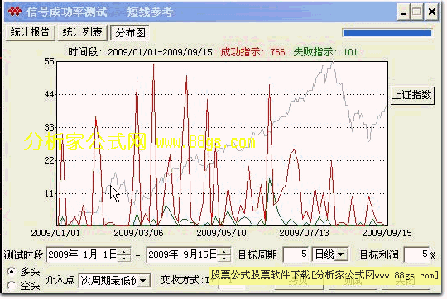Click the 时间段 date range text
The image size is (447, 299).
(140, 52)
